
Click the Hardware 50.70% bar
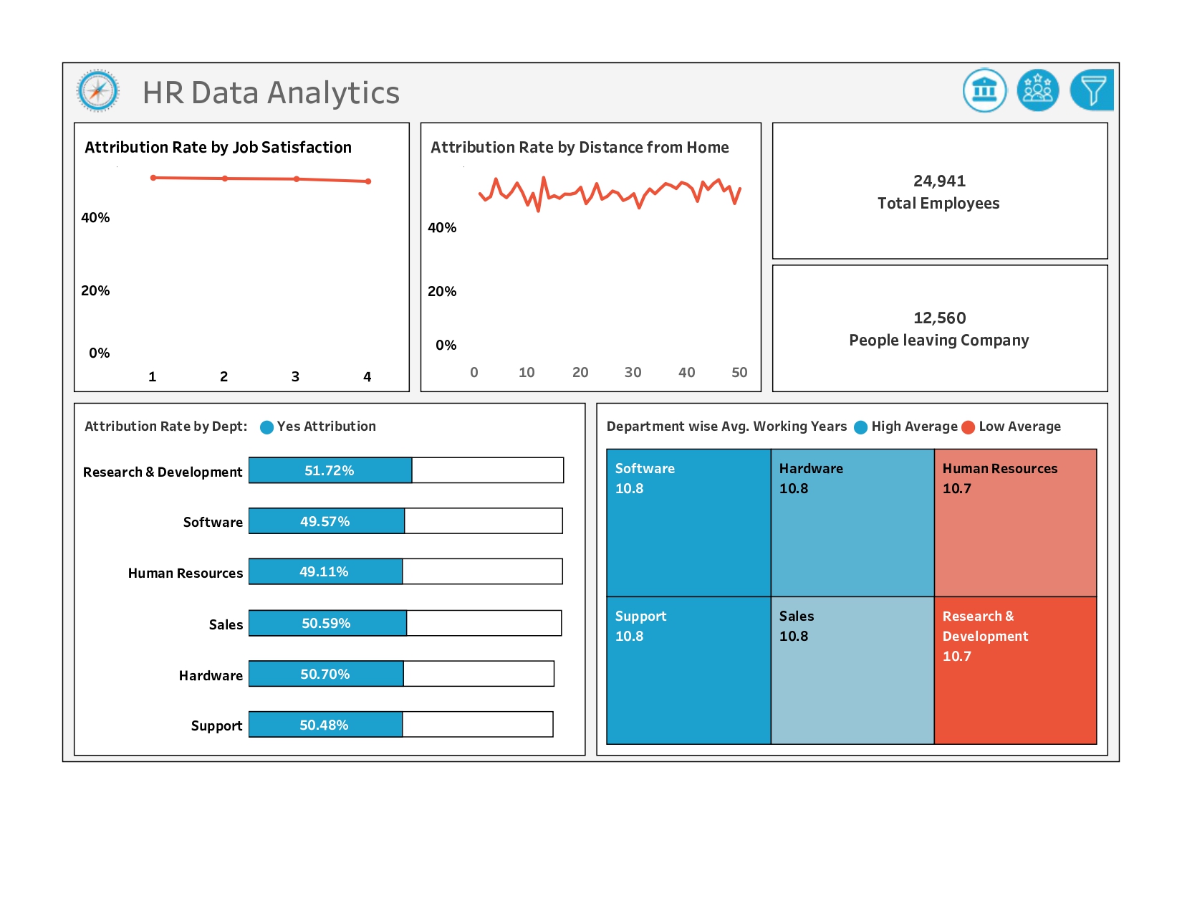click(x=326, y=674)
